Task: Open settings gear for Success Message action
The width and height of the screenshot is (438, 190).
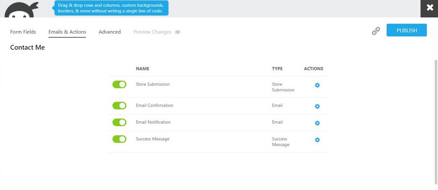Action: click(317, 140)
